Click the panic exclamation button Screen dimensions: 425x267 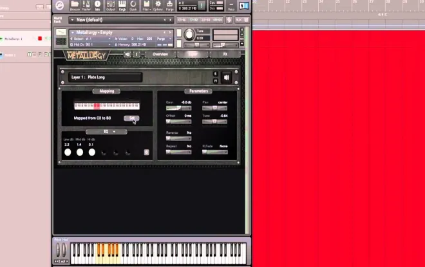coord(202,5)
